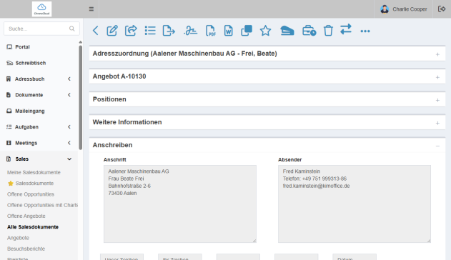Image resolution: width=451 pixels, height=260 pixels.
Task: Open Offene Opportunities link
Action: point(31,194)
